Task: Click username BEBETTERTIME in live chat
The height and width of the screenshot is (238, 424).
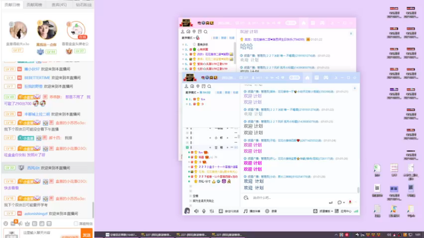Action: 37,78
